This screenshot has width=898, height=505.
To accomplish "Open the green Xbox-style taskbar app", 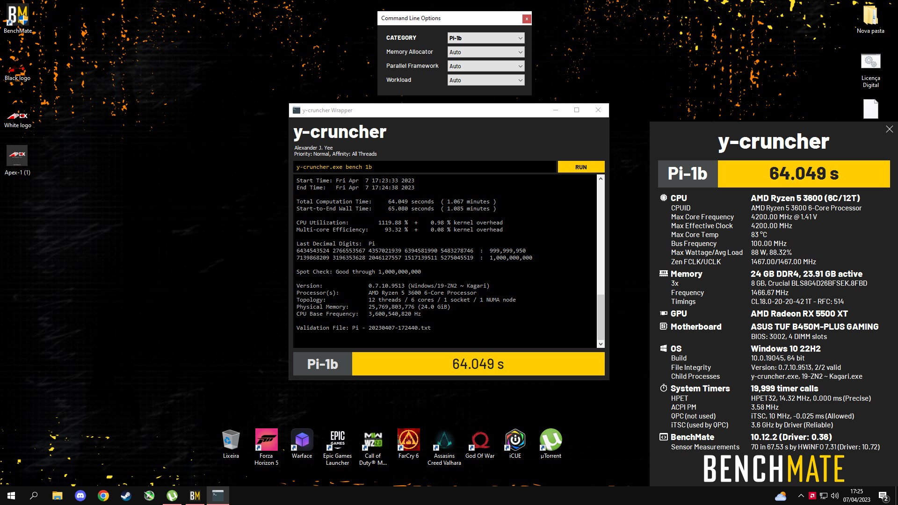I will pos(149,496).
